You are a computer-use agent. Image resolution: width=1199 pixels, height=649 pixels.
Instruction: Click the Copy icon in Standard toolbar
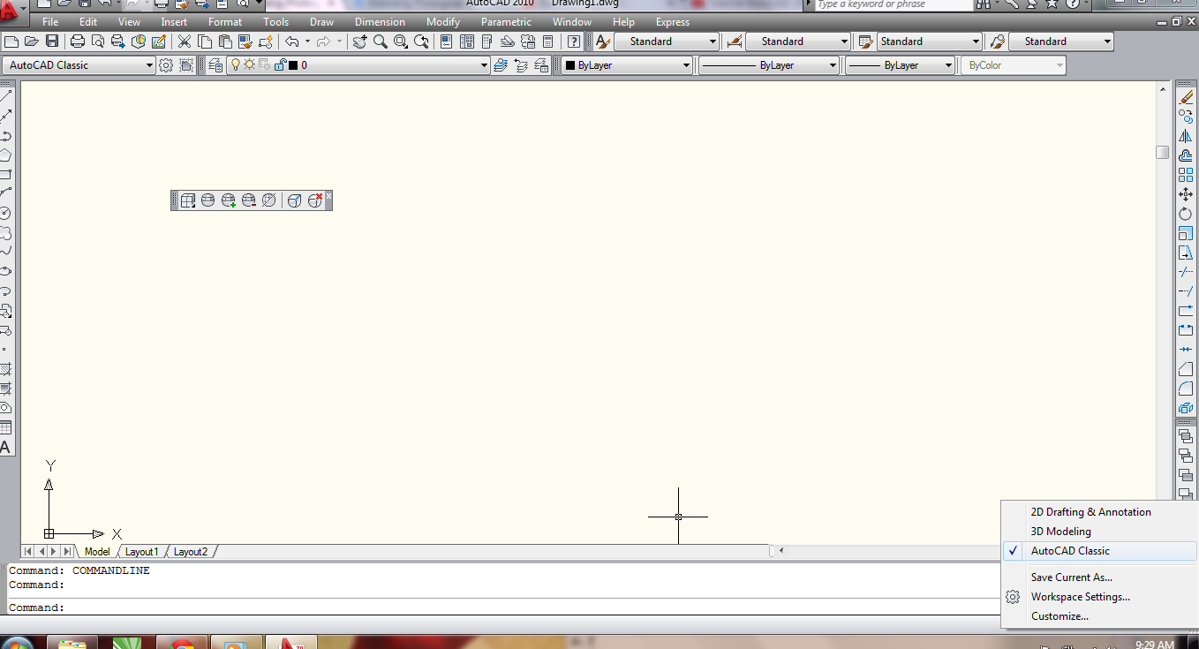tap(205, 42)
